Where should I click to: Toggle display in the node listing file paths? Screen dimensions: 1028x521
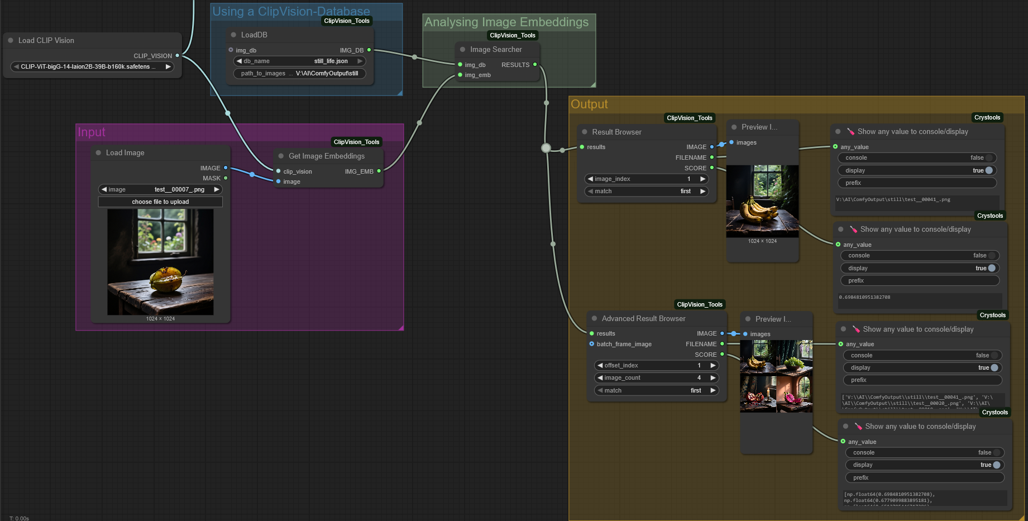click(922, 367)
